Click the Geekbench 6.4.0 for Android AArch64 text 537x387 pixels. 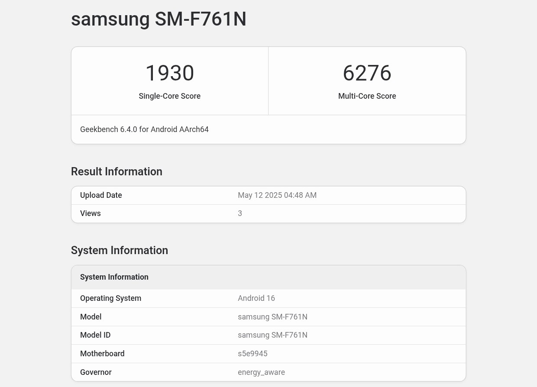coord(144,129)
